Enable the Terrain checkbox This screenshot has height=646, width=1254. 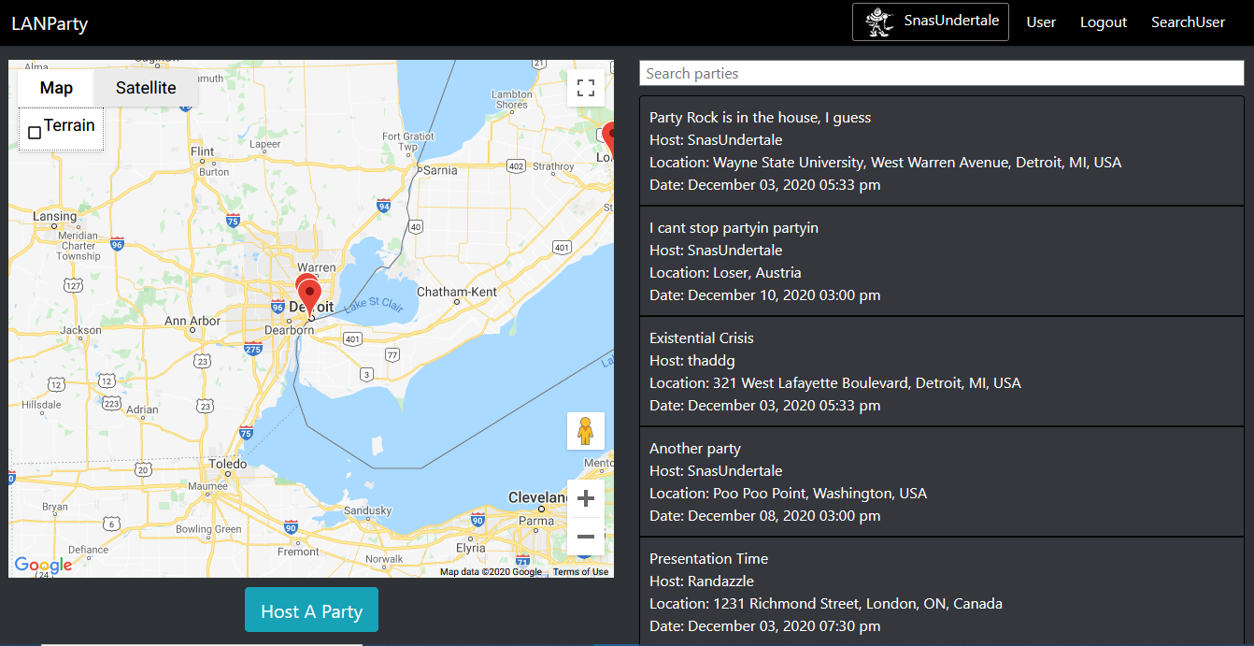point(35,133)
